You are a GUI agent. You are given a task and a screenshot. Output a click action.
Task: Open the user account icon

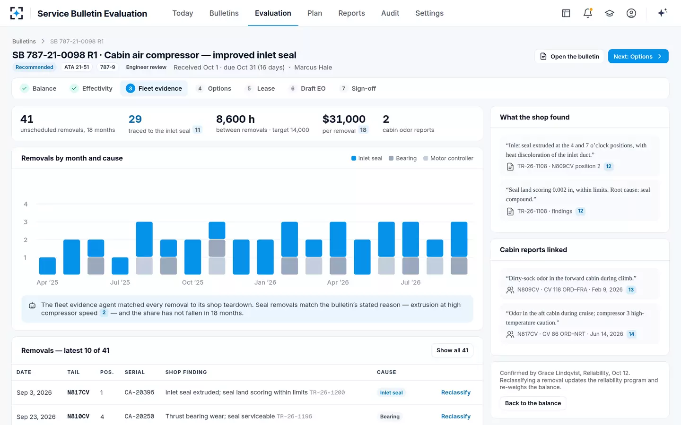tap(631, 13)
